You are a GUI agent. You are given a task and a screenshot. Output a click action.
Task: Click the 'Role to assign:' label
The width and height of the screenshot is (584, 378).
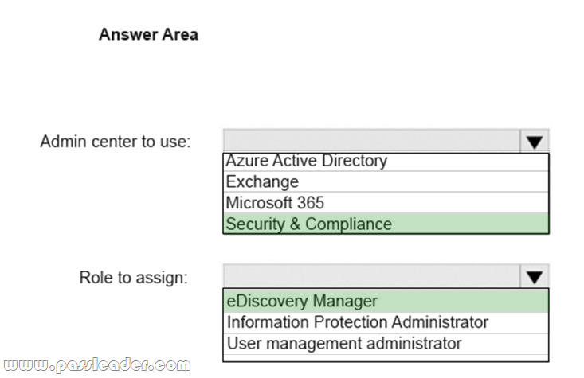[x=134, y=278]
